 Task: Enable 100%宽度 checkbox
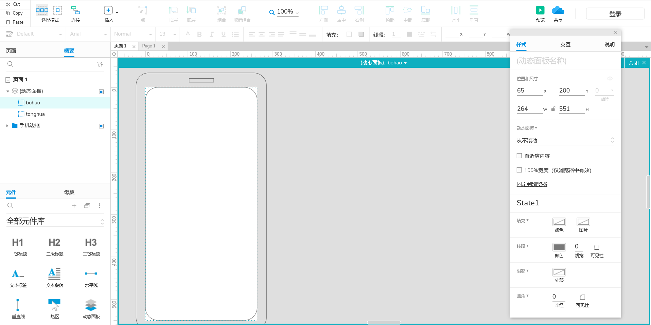point(519,170)
